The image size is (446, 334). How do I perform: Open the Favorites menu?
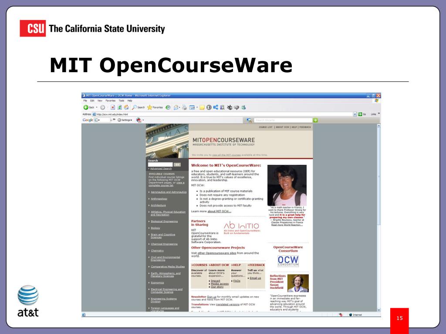coord(110,100)
